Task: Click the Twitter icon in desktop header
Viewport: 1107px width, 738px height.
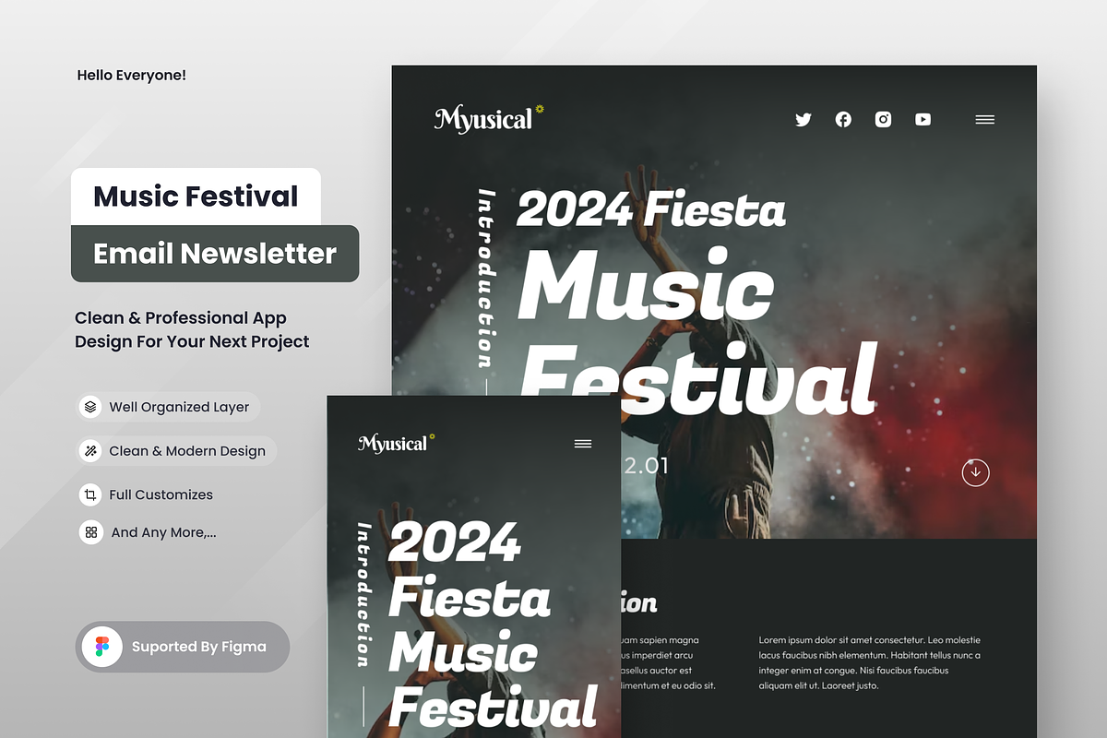Action: click(803, 119)
